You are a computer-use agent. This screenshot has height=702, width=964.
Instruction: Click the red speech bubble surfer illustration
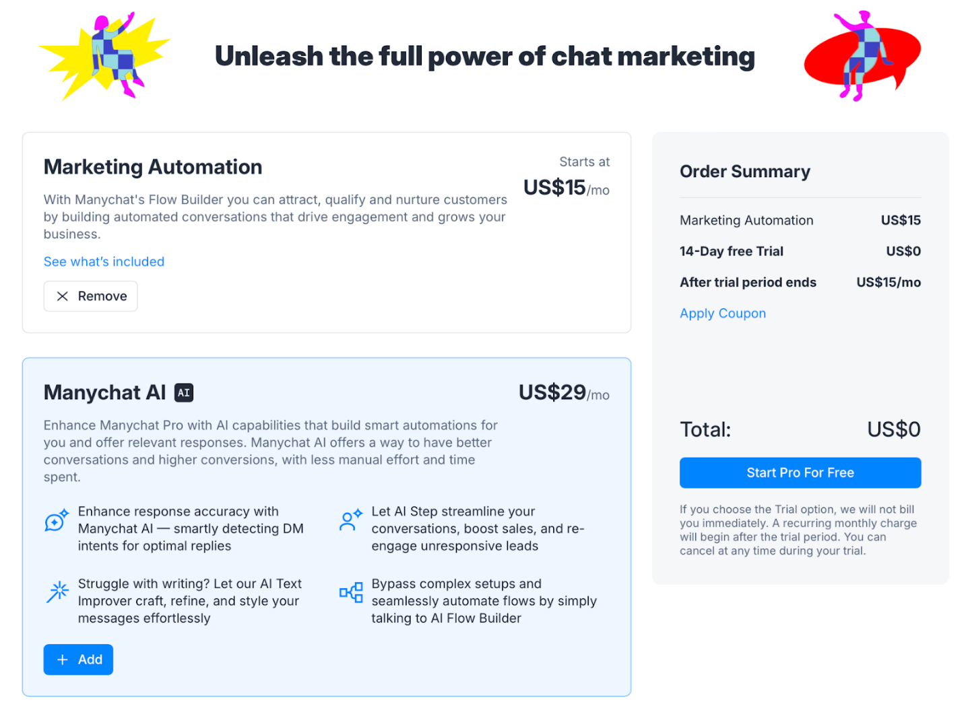coord(862,55)
